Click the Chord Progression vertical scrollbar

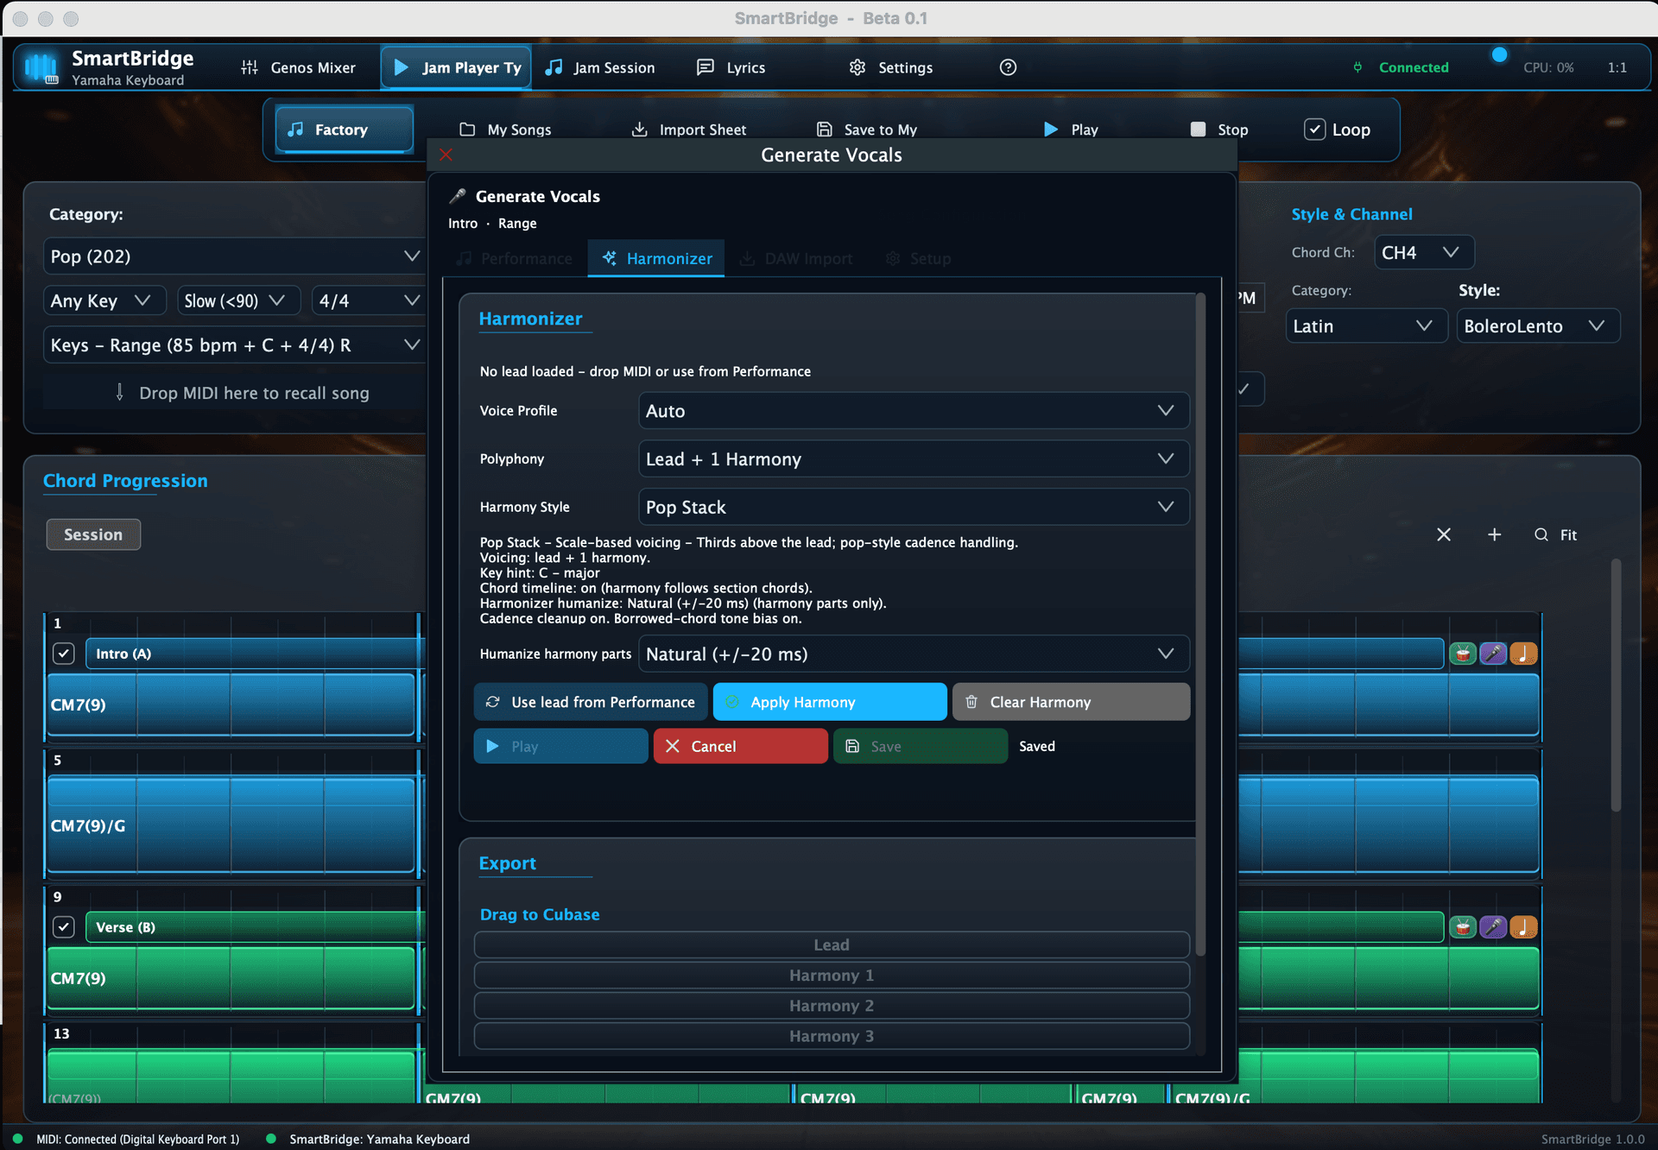coord(1615,686)
